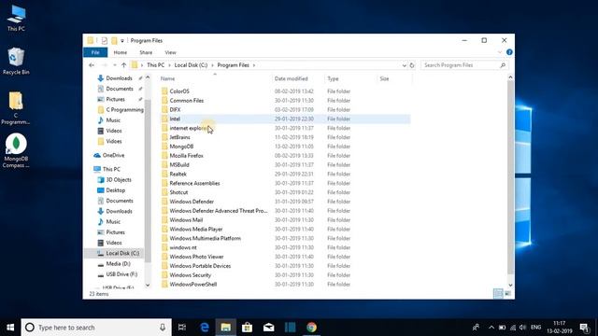Switch to Large icons view button
This screenshot has width=598, height=336.
[x=507, y=293]
